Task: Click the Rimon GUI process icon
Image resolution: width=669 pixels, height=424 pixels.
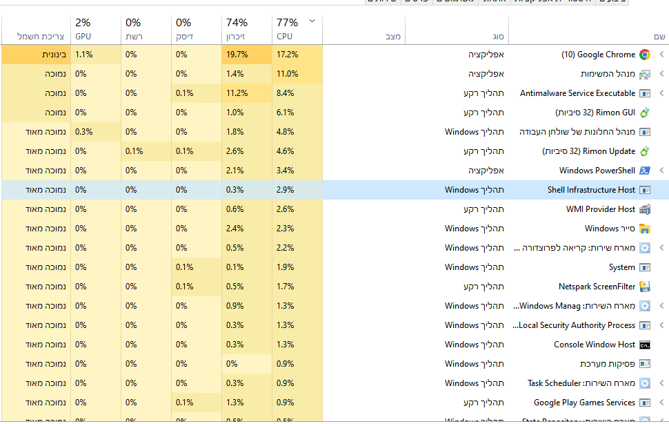Action: click(645, 113)
